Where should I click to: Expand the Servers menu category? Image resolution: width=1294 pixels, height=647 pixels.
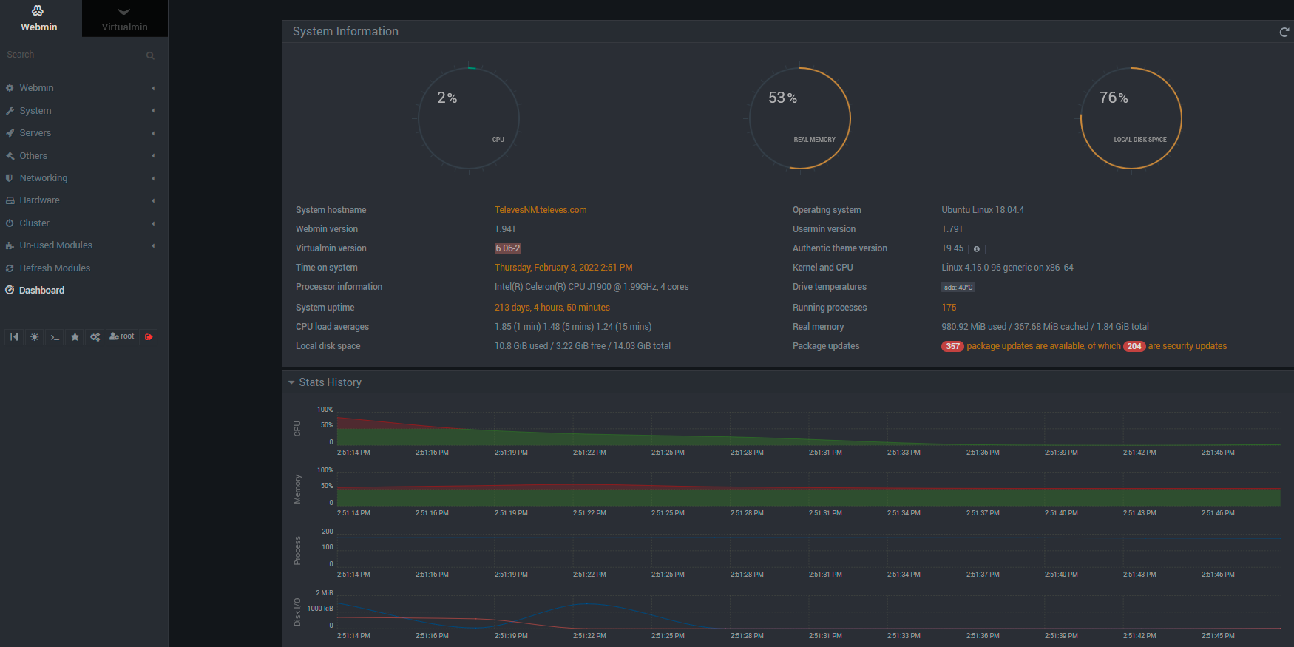[35, 133]
